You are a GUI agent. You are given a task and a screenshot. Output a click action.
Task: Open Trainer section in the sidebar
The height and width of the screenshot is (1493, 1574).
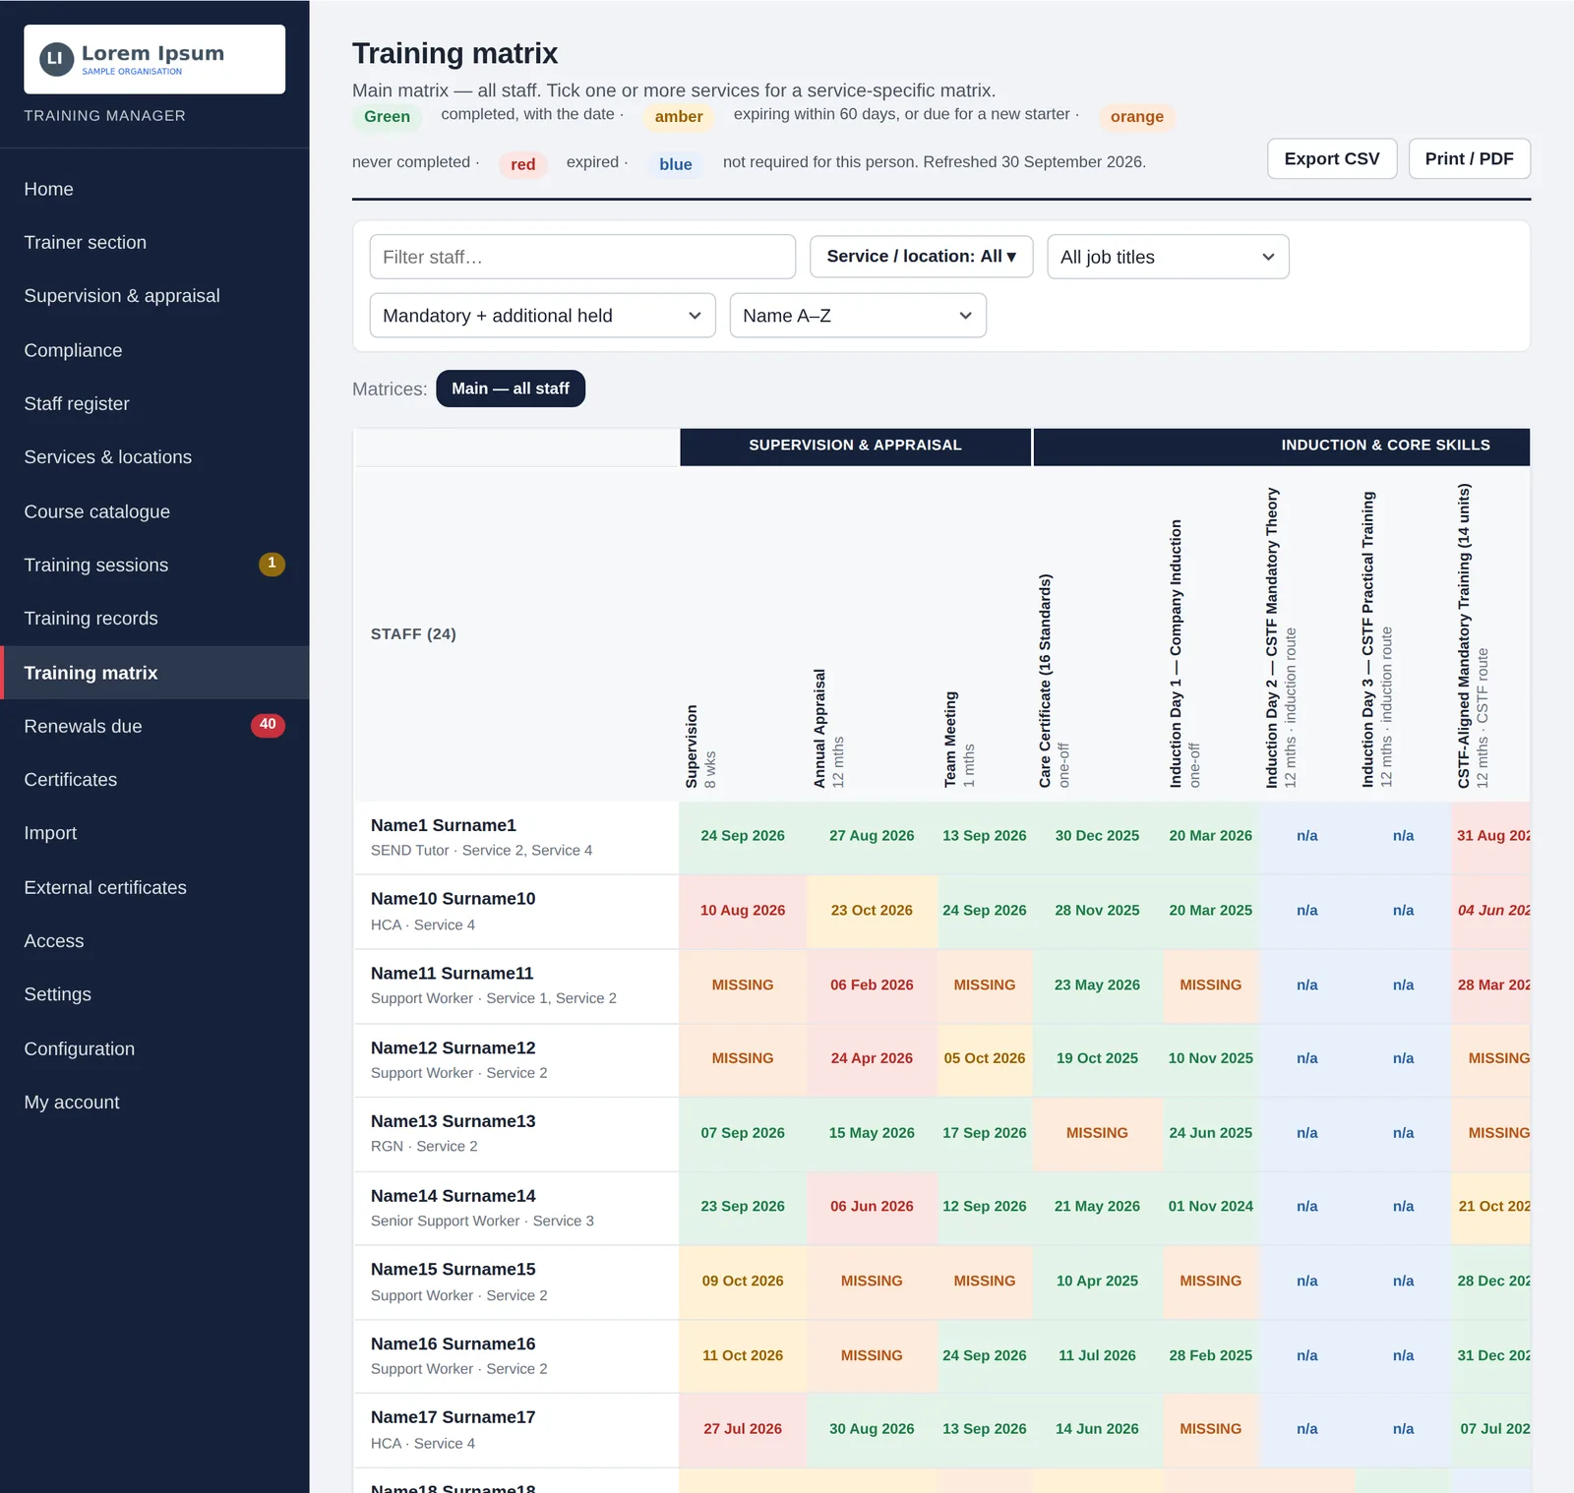154,242
